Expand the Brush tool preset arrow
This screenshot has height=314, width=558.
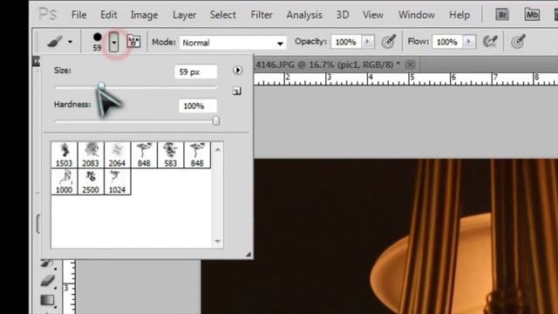[x=70, y=42]
